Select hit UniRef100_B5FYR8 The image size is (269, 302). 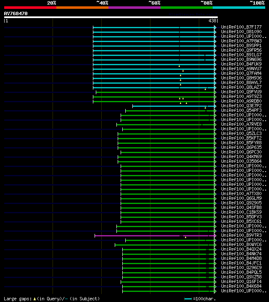[241, 143]
